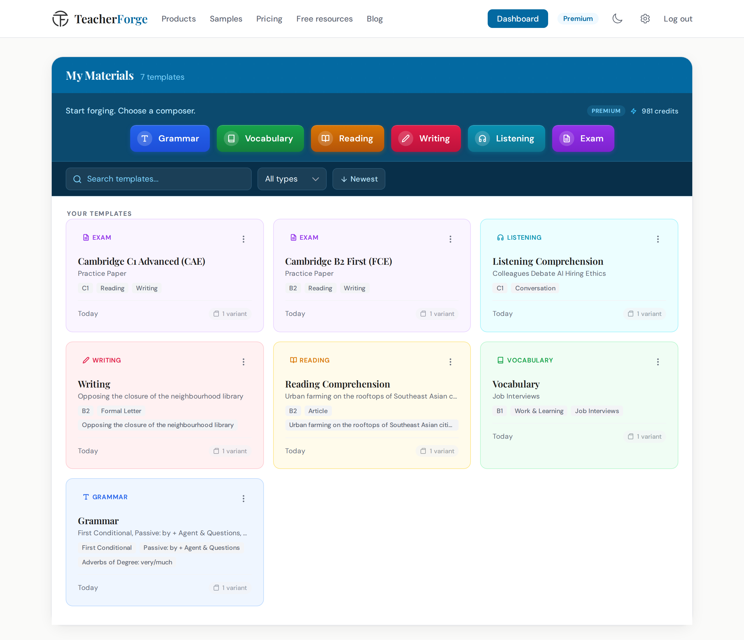This screenshot has height=640, width=744.
Task: Log out of the account
Action: click(x=677, y=19)
